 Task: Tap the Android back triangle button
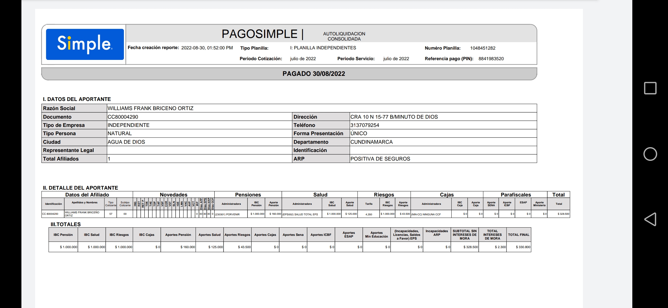pyautogui.click(x=650, y=219)
